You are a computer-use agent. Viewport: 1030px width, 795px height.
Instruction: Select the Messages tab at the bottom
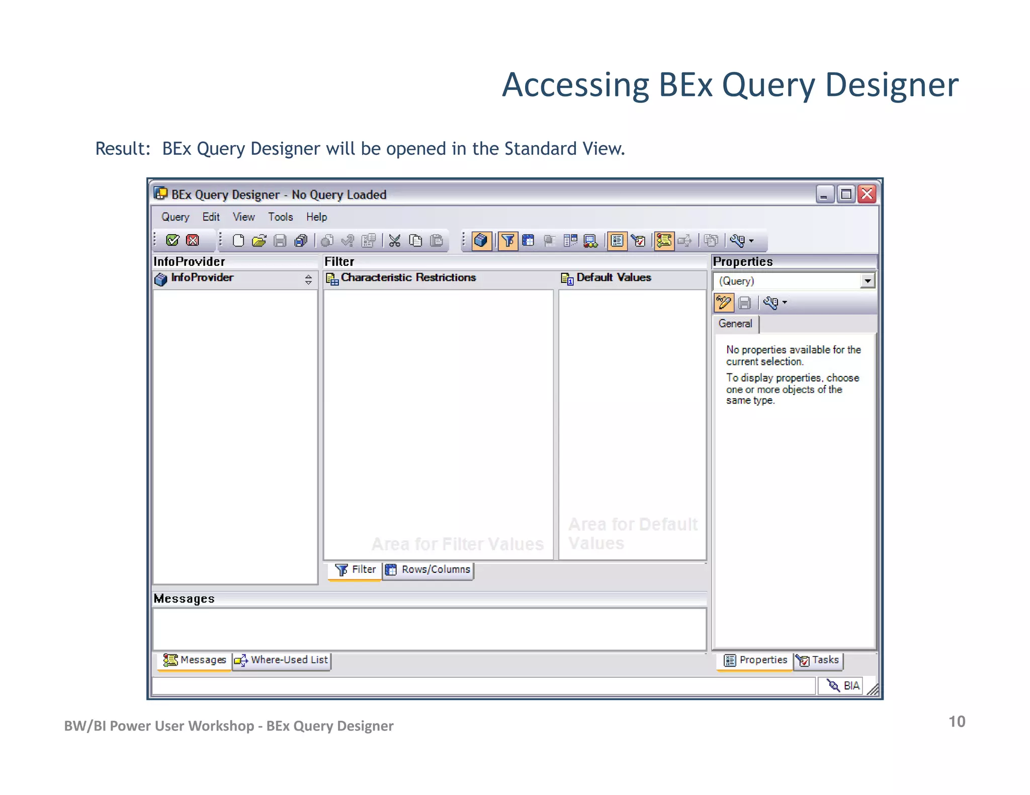(194, 660)
